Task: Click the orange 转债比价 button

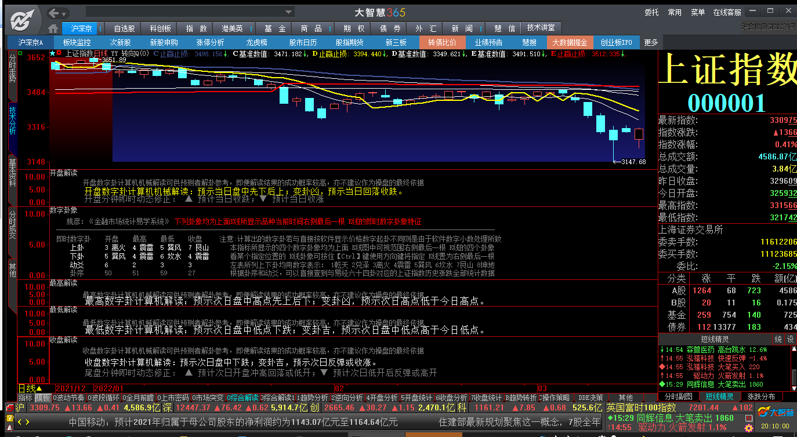Action: point(442,42)
